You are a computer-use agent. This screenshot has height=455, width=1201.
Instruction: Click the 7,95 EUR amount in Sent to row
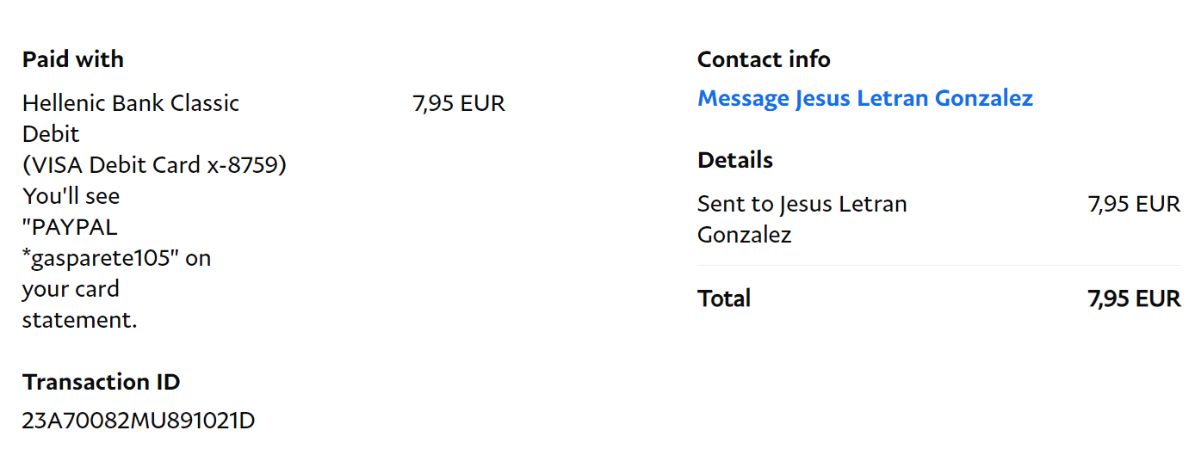(x=1134, y=205)
